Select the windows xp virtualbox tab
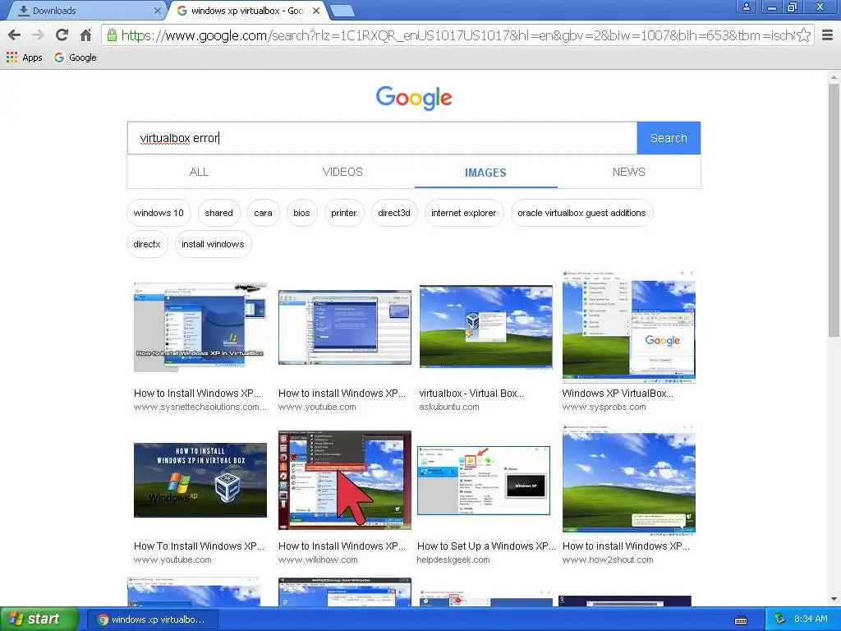This screenshot has width=841, height=631. pyautogui.click(x=248, y=11)
